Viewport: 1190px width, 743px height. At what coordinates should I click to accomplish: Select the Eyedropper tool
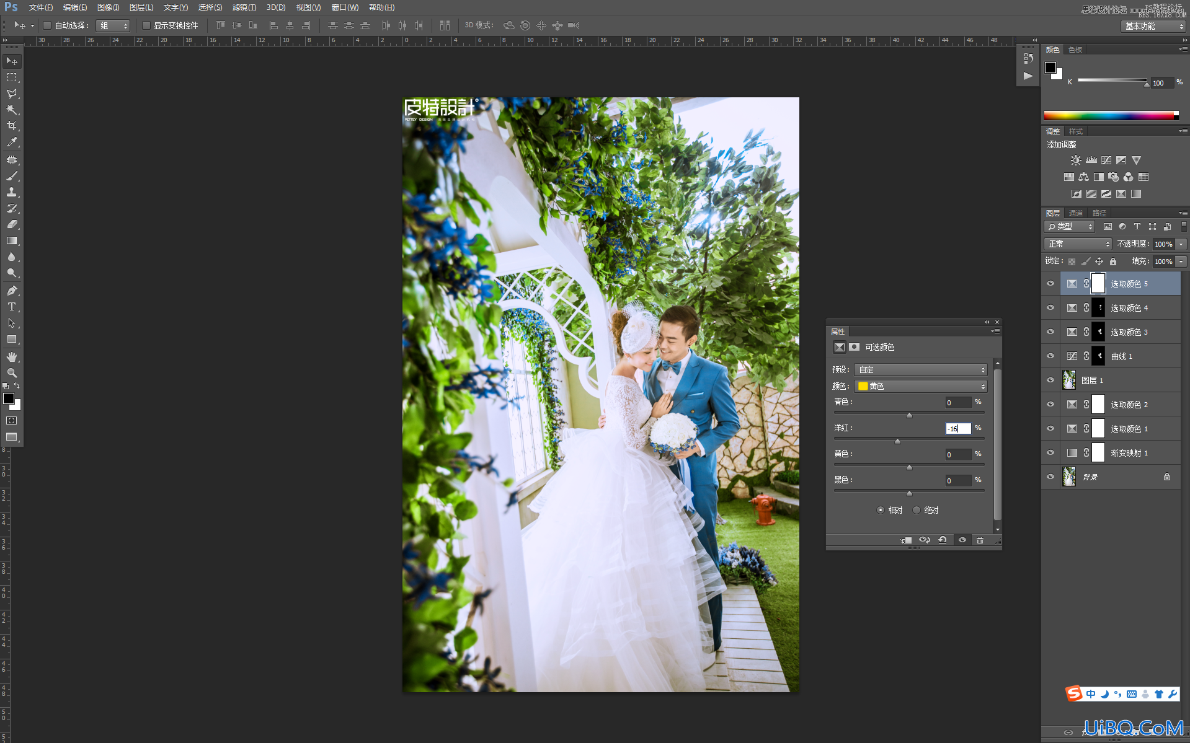pyautogui.click(x=12, y=142)
